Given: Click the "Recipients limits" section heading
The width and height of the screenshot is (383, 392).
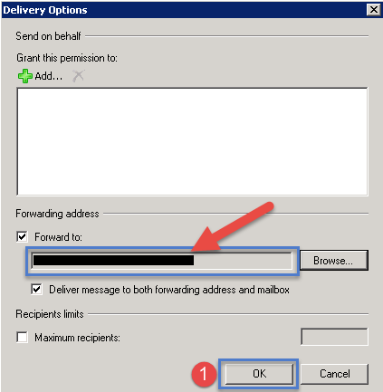Looking at the screenshot, I should pyautogui.click(x=50, y=314).
